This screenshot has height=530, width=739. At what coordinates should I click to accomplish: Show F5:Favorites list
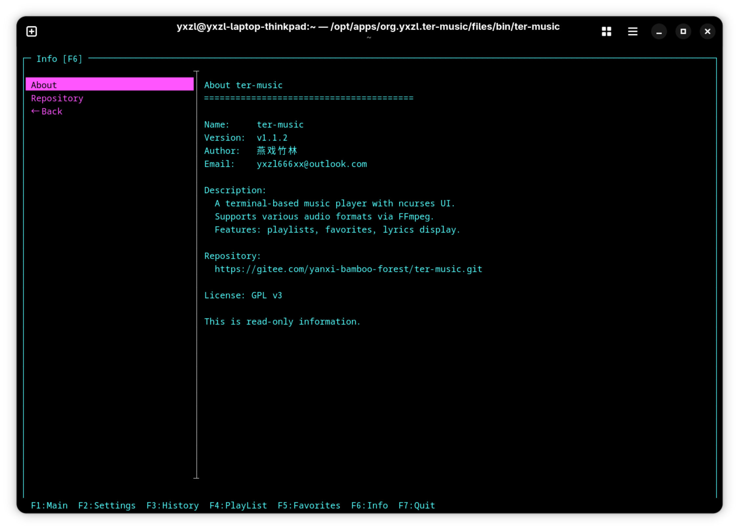309,505
